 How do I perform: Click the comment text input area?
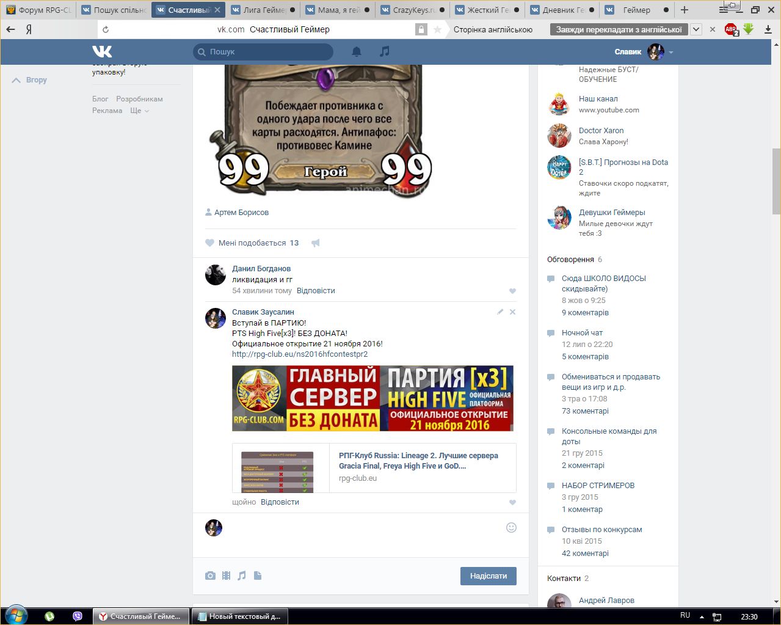point(365,527)
